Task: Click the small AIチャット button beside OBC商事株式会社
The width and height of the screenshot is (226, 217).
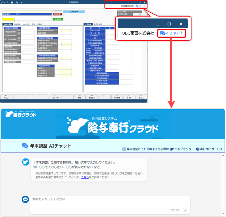Action: coord(141,6)
